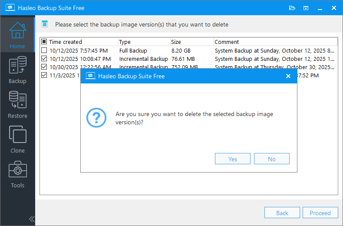Click the question mark icon in dialog
The image size is (343, 226).
96,118
